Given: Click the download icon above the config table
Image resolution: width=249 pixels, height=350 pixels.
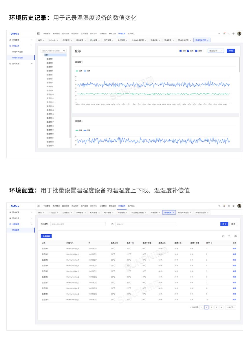Looking at the screenshot, I should (229, 236).
